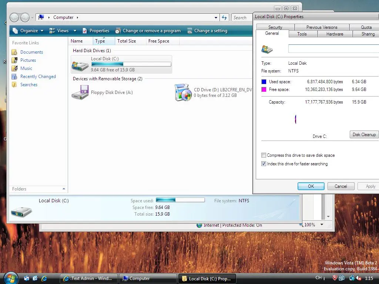
Task: Click the drive icon in details pane
Action: coord(21,211)
